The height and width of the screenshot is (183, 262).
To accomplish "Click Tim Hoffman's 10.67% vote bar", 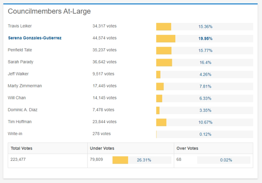I will (205, 122).
